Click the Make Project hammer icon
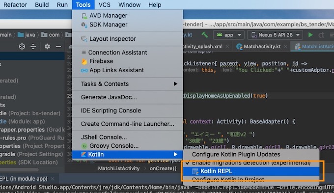 point(204,35)
